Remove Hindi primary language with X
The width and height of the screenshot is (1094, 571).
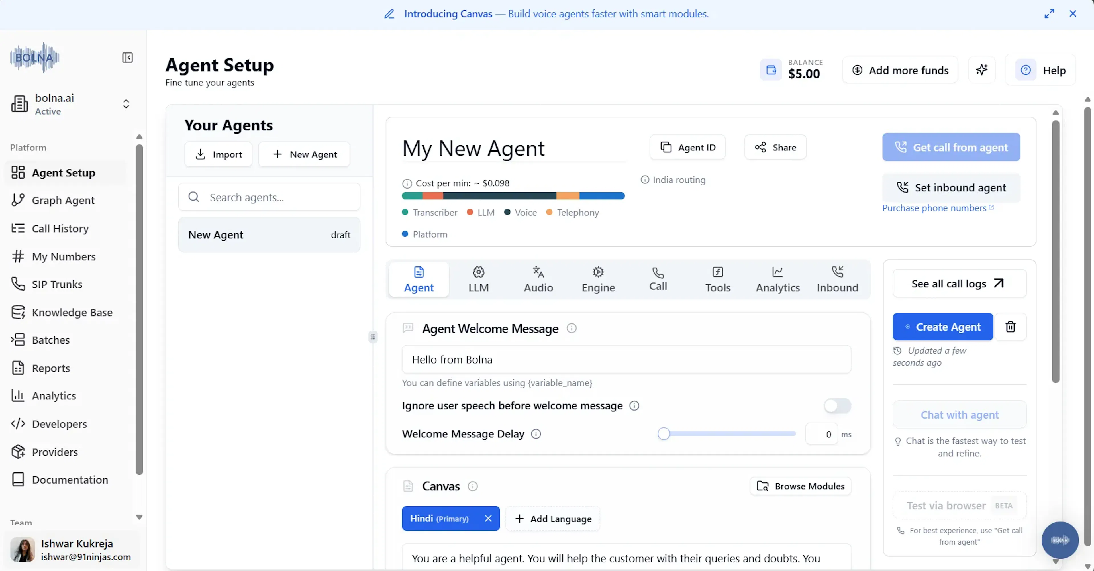(x=488, y=518)
